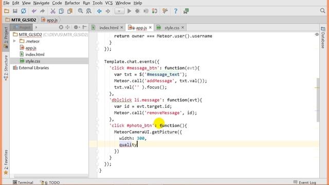Select index.html in project tree
Screen dimensions: 329x185
pyautogui.click(x=34, y=54)
